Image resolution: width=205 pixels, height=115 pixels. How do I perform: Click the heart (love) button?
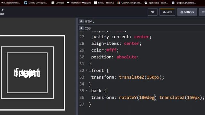coord(152,12)
